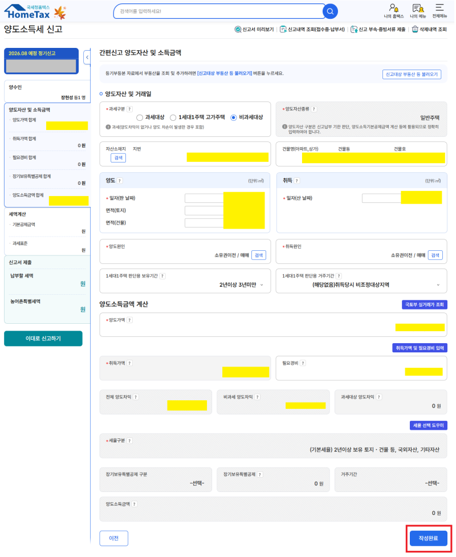This screenshot has width=456, height=557.
Task: Click help icon beside 취득 heading
Action: point(297,181)
